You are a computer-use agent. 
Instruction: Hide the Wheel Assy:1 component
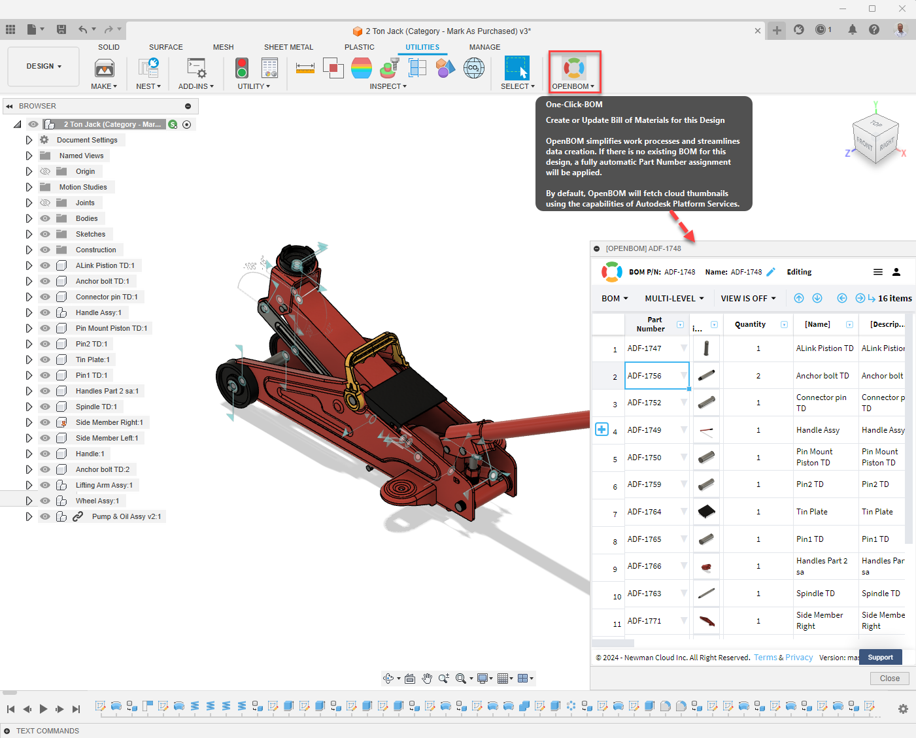(45, 501)
